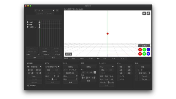The image size is (176, 99).
Task: Click the 初期化 button in カメラ panel
Action: tap(70, 67)
